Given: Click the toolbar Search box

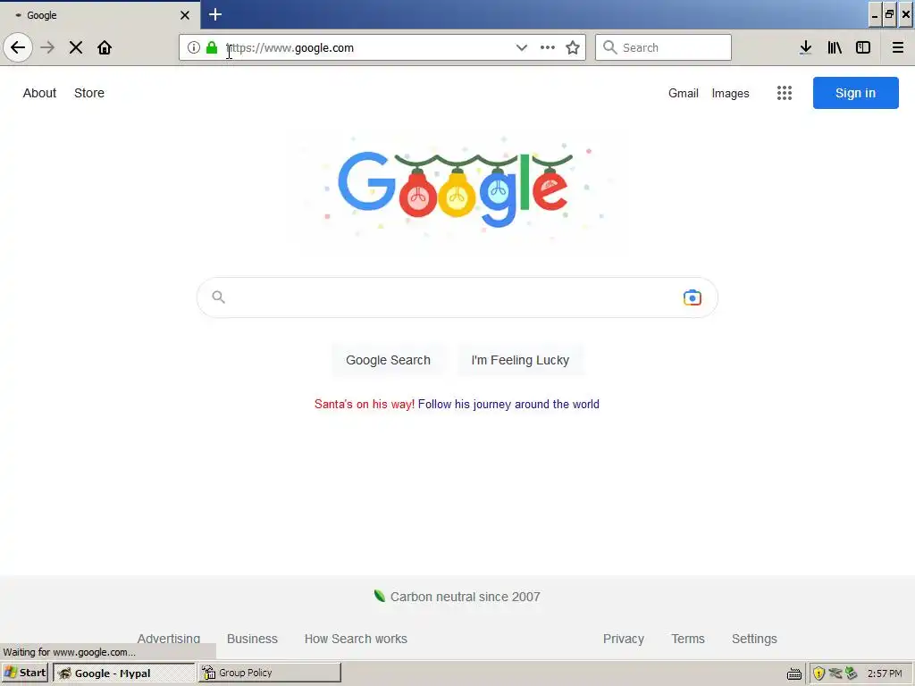Looking at the screenshot, I should pyautogui.click(x=664, y=47).
